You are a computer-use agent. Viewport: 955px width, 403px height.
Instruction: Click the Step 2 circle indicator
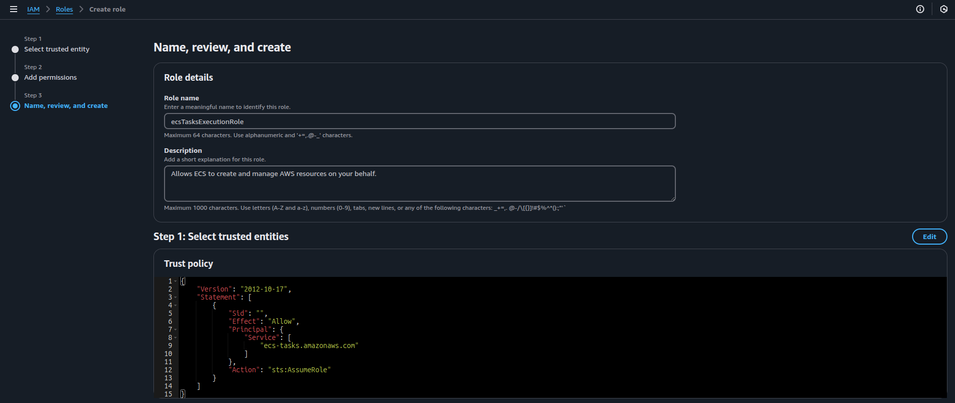pyautogui.click(x=15, y=78)
